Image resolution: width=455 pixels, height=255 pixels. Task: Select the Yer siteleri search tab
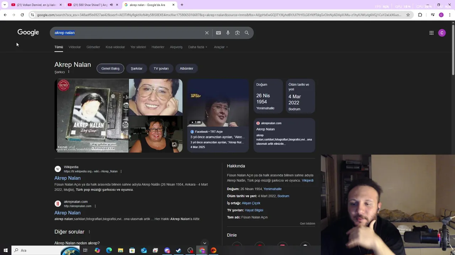[138, 47]
